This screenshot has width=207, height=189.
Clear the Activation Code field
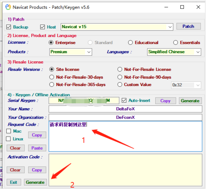(x=16, y=170)
